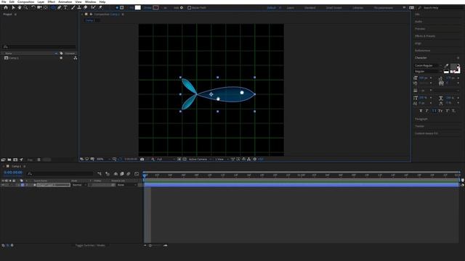Open the Active Camera dropdown
This screenshot has width=465, height=261.
point(201,159)
